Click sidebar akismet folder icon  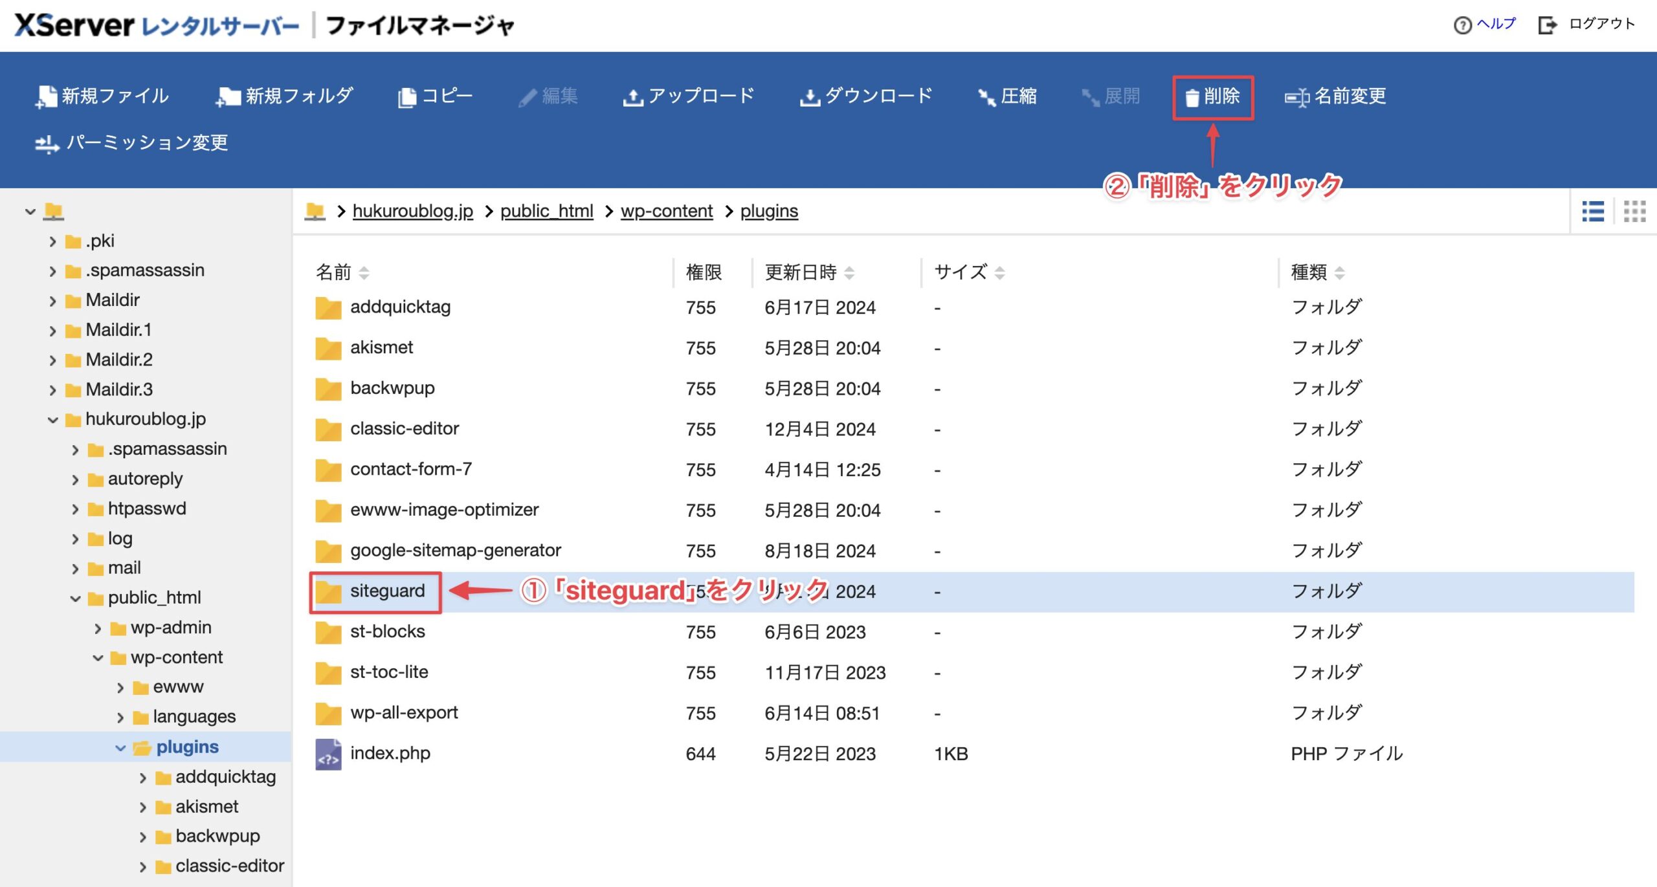point(163,807)
